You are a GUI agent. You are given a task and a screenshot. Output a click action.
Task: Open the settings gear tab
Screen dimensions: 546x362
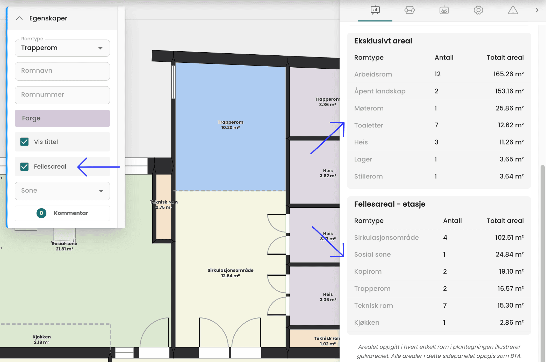478,10
